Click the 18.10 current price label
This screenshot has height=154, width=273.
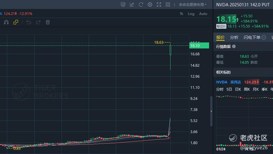click(x=199, y=46)
